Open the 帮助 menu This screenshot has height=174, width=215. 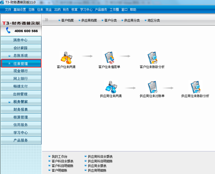133,9
